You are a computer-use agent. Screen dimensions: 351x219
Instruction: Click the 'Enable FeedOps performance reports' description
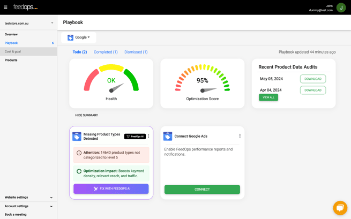point(198,152)
